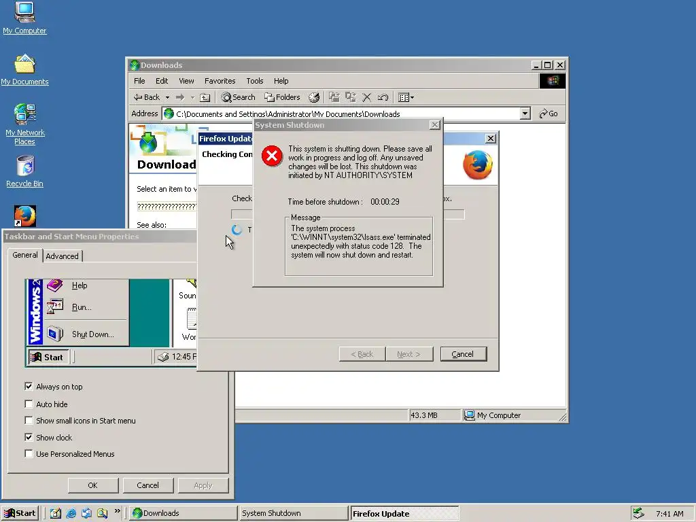Click the Firefox logo in Firefox Update

478,164
